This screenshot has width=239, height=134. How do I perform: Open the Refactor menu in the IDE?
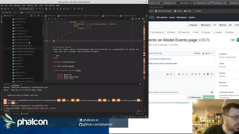30,6
